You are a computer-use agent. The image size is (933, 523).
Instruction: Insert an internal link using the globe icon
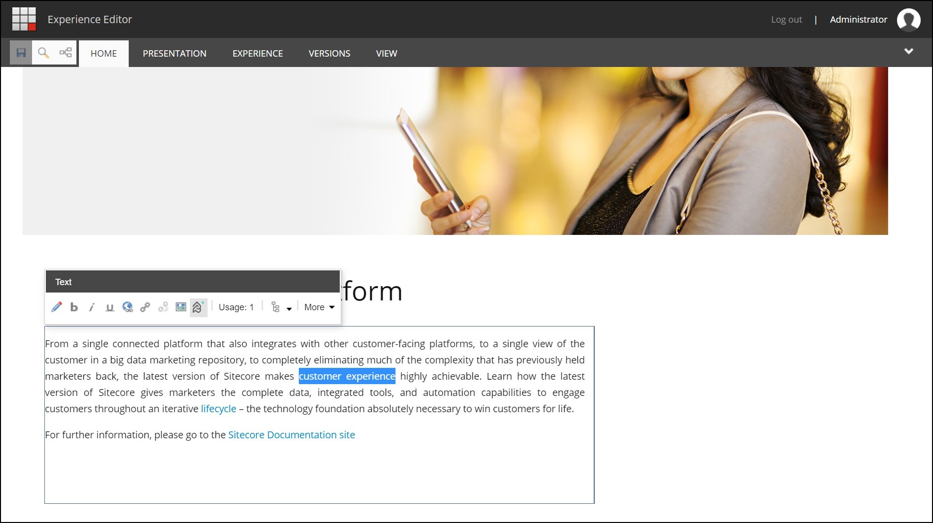pos(127,307)
